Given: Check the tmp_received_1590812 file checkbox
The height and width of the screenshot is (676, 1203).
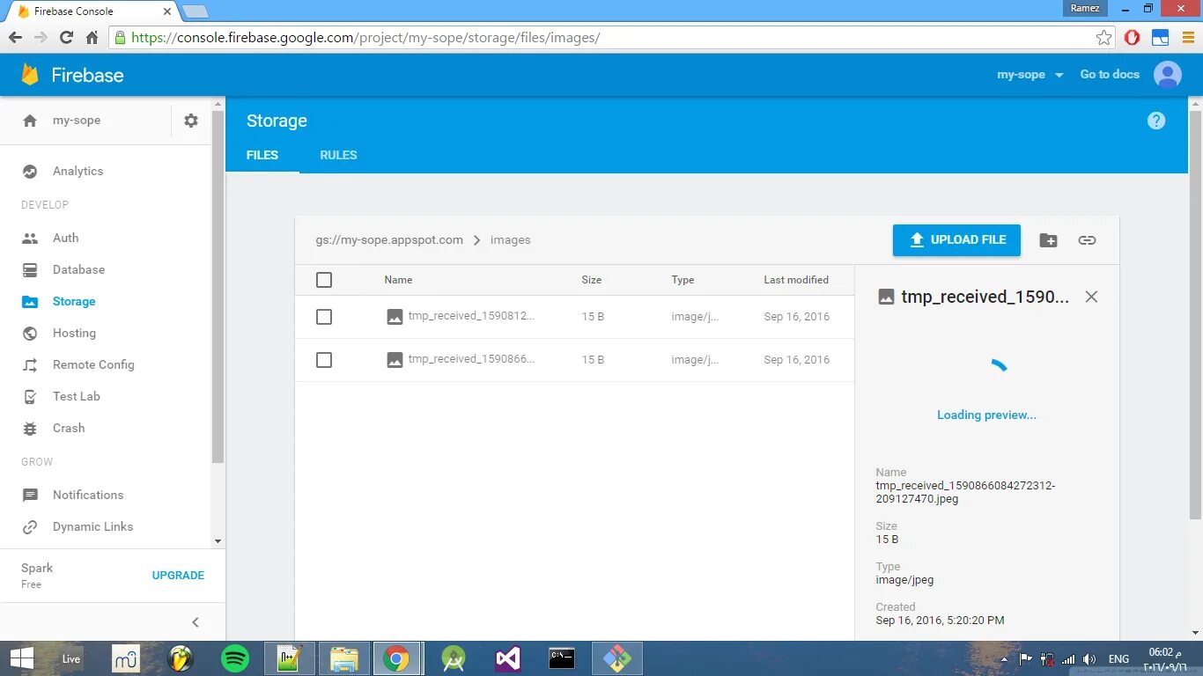Looking at the screenshot, I should 324,317.
